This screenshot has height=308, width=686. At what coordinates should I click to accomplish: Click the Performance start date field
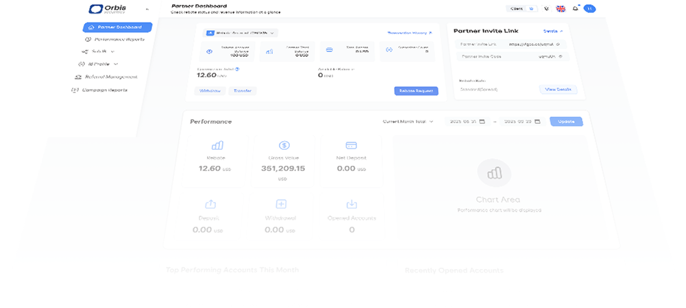coord(466,121)
